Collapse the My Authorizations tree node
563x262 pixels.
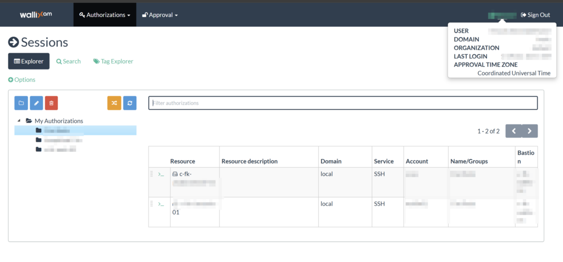point(19,121)
